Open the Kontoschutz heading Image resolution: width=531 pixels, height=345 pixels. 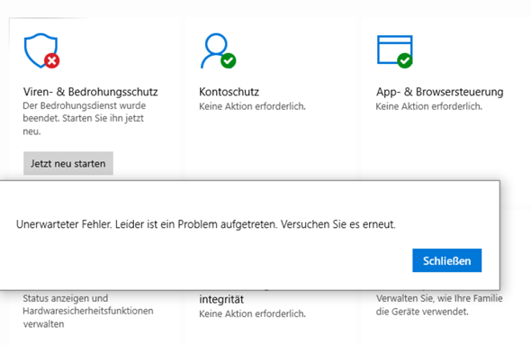click(229, 92)
